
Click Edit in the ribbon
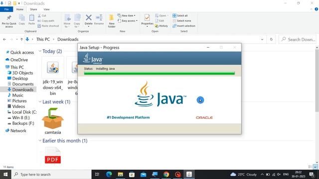click(159, 21)
